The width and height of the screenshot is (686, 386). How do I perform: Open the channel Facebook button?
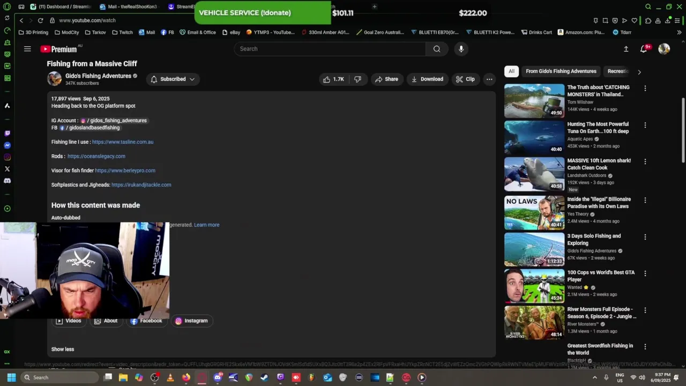point(146,321)
